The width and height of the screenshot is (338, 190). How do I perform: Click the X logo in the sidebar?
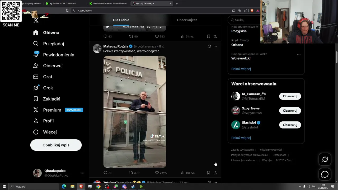pyautogui.click(x=36, y=20)
